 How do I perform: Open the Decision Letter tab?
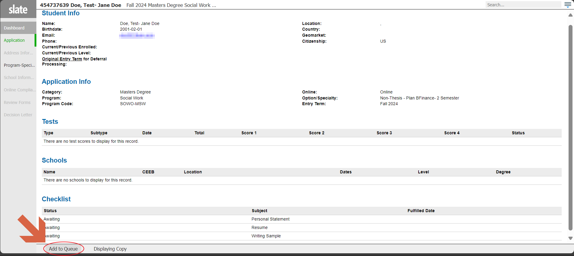(x=18, y=115)
